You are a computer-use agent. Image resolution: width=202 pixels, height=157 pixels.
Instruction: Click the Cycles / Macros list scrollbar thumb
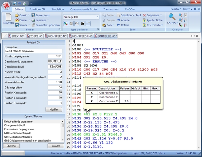(x=62, y=125)
